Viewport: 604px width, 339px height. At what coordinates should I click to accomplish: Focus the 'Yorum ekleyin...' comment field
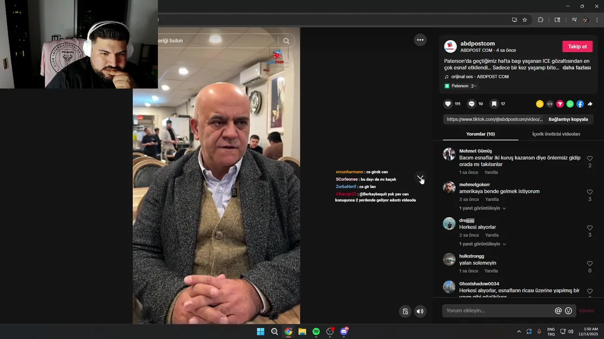point(498,311)
